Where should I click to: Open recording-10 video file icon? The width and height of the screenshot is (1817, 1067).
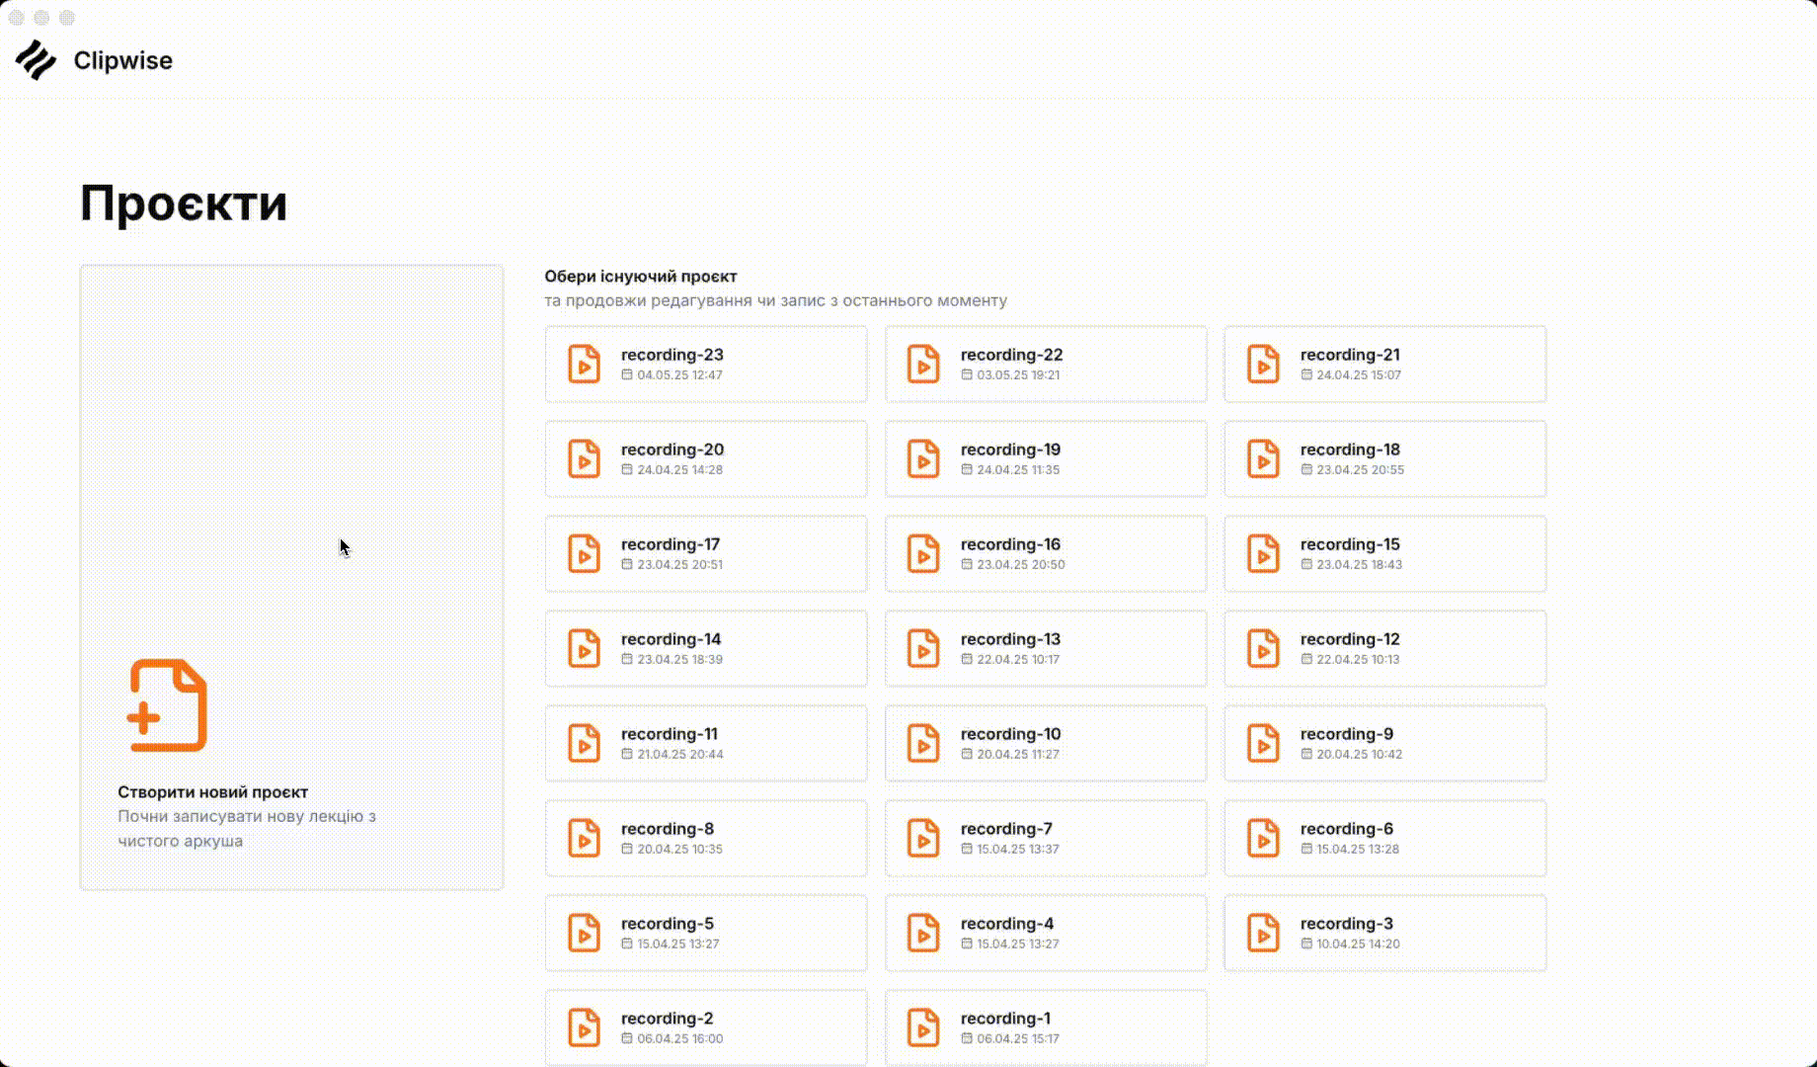click(x=923, y=743)
